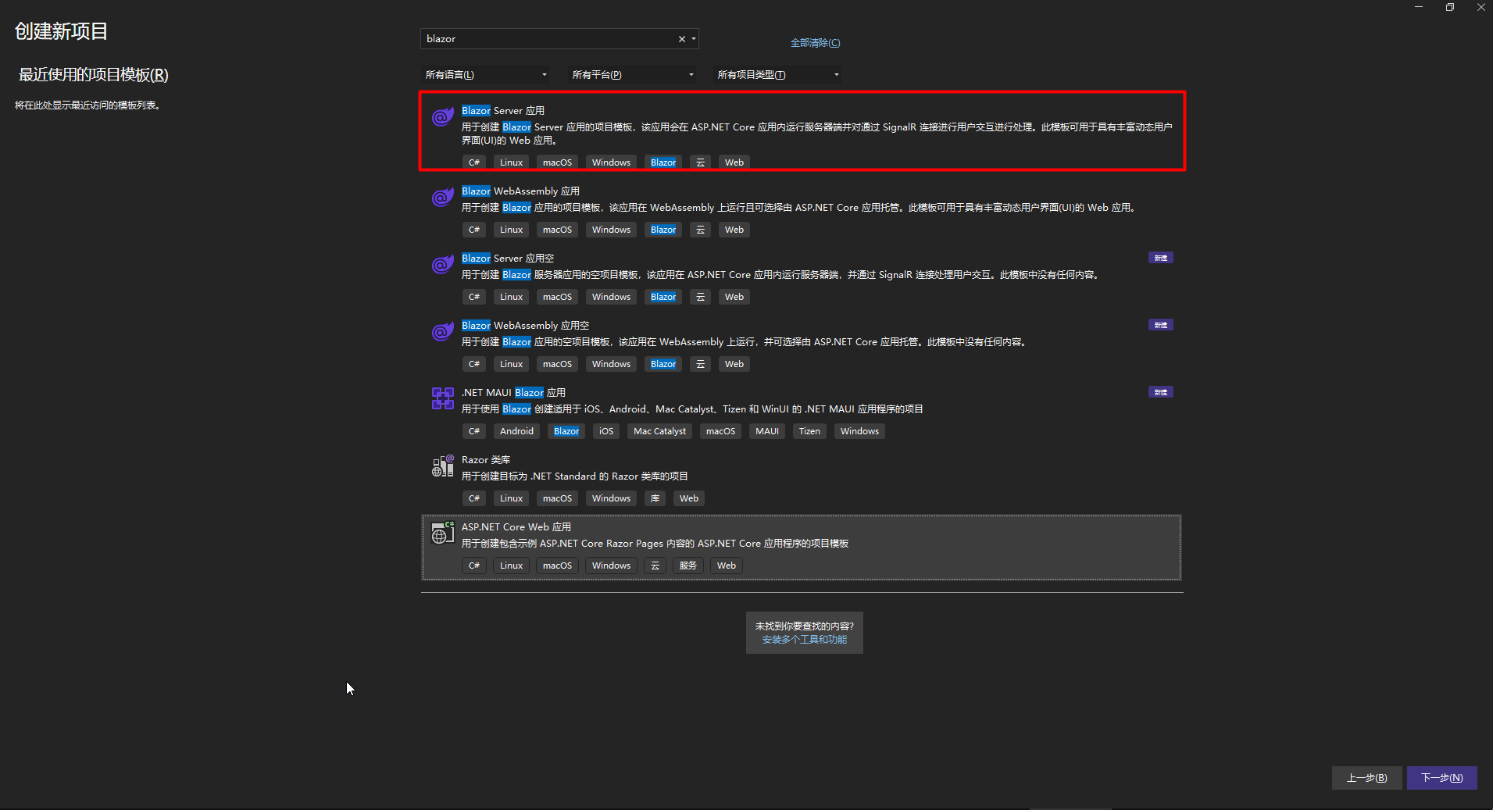Click Windows tag in ASP.NET Core Web row
Viewport: 1493px width, 810px height.
click(611, 566)
